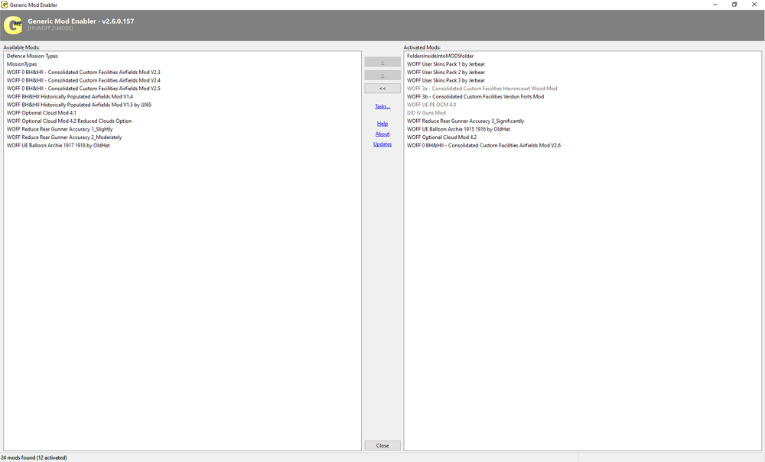Select WOFF 3a Havrincourt Wood Mod
Screen dimensions: 765x462
(x=482, y=89)
